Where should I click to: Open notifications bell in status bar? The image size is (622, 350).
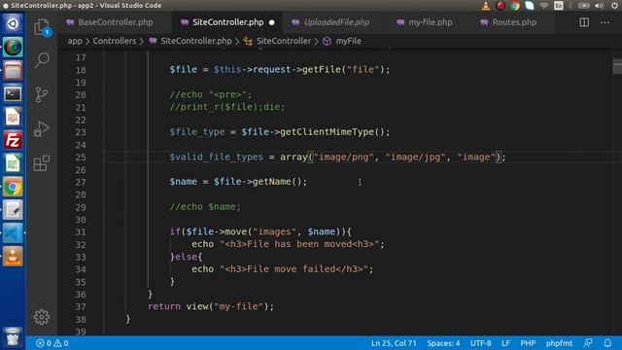pos(607,343)
